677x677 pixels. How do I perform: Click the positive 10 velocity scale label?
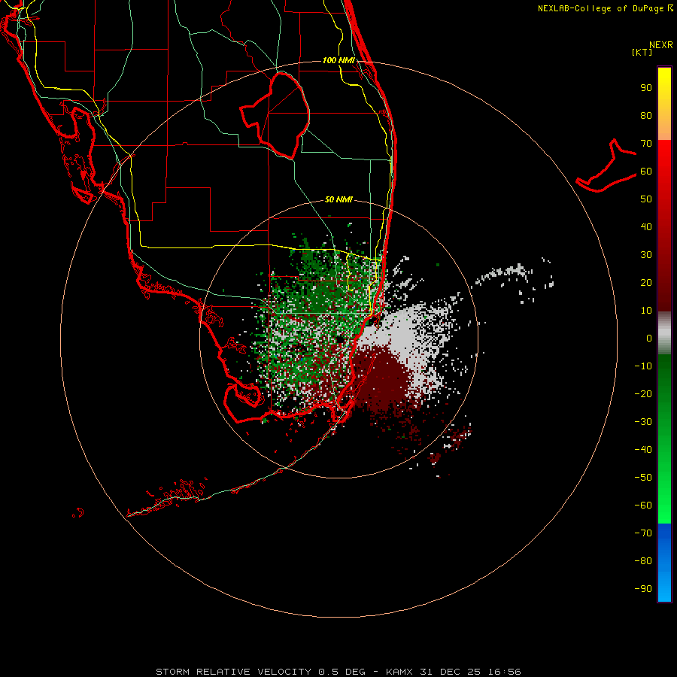(x=646, y=311)
